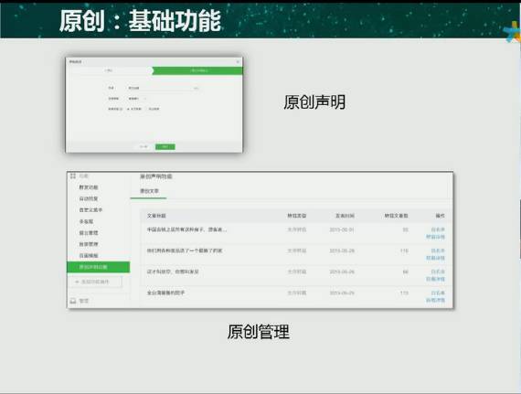Screen dimensions: 521x394
Task: Click the repost count 113 in fourth row
Action: (404, 293)
